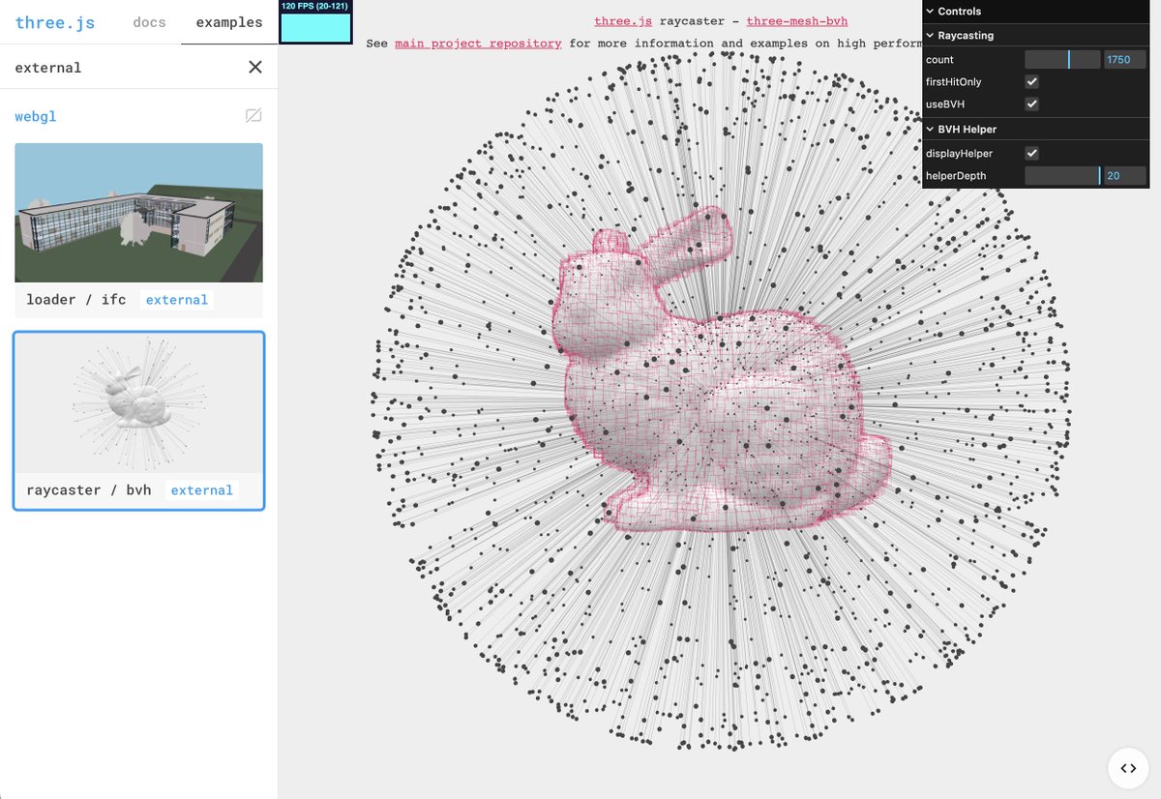Click the external tag on raycaster / bvh

[201, 490]
